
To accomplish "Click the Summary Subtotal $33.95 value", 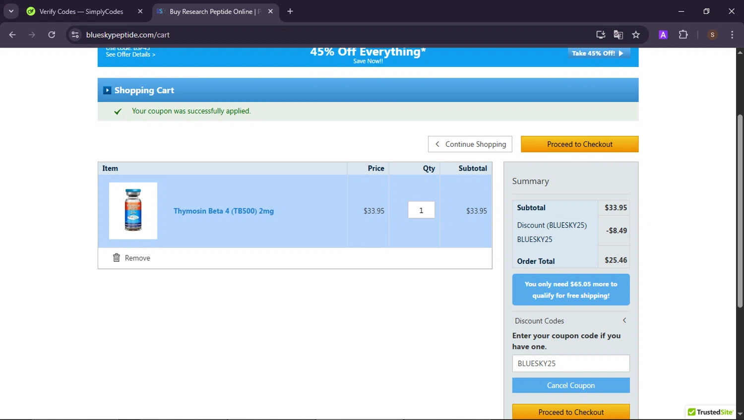I will click(616, 208).
